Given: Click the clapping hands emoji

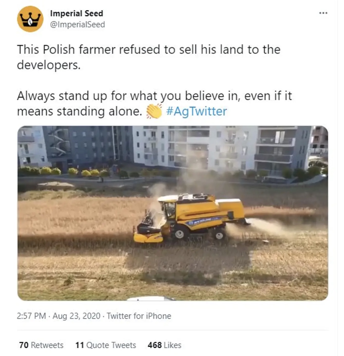Looking at the screenshot, I should (x=154, y=111).
